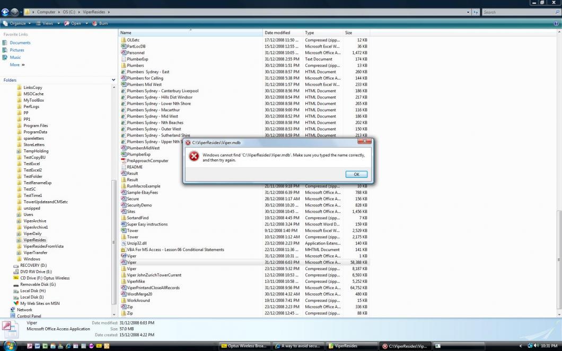The width and height of the screenshot is (562, 351).
Task: Launch Excel from the Quick Launch bar
Action: (45, 346)
